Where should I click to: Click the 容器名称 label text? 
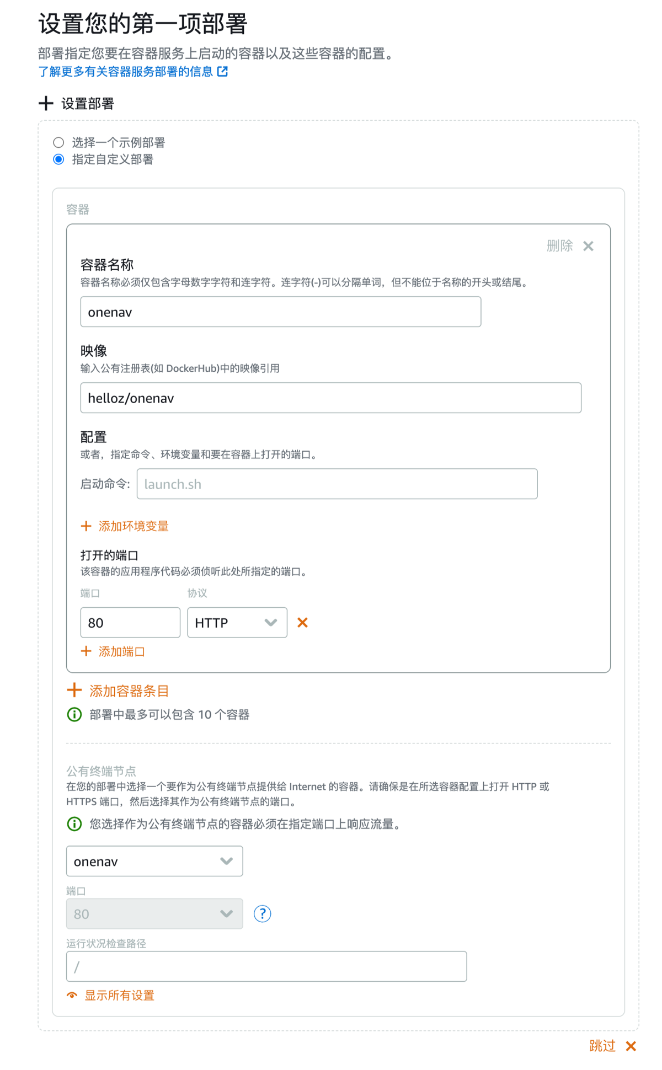click(107, 265)
